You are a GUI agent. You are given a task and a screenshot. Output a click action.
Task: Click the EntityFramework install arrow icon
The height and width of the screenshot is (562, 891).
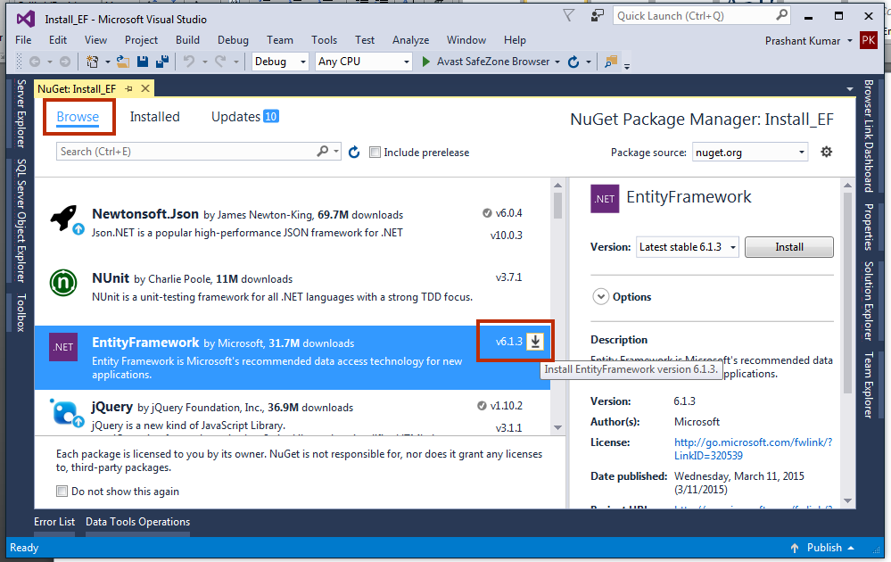tap(535, 341)
